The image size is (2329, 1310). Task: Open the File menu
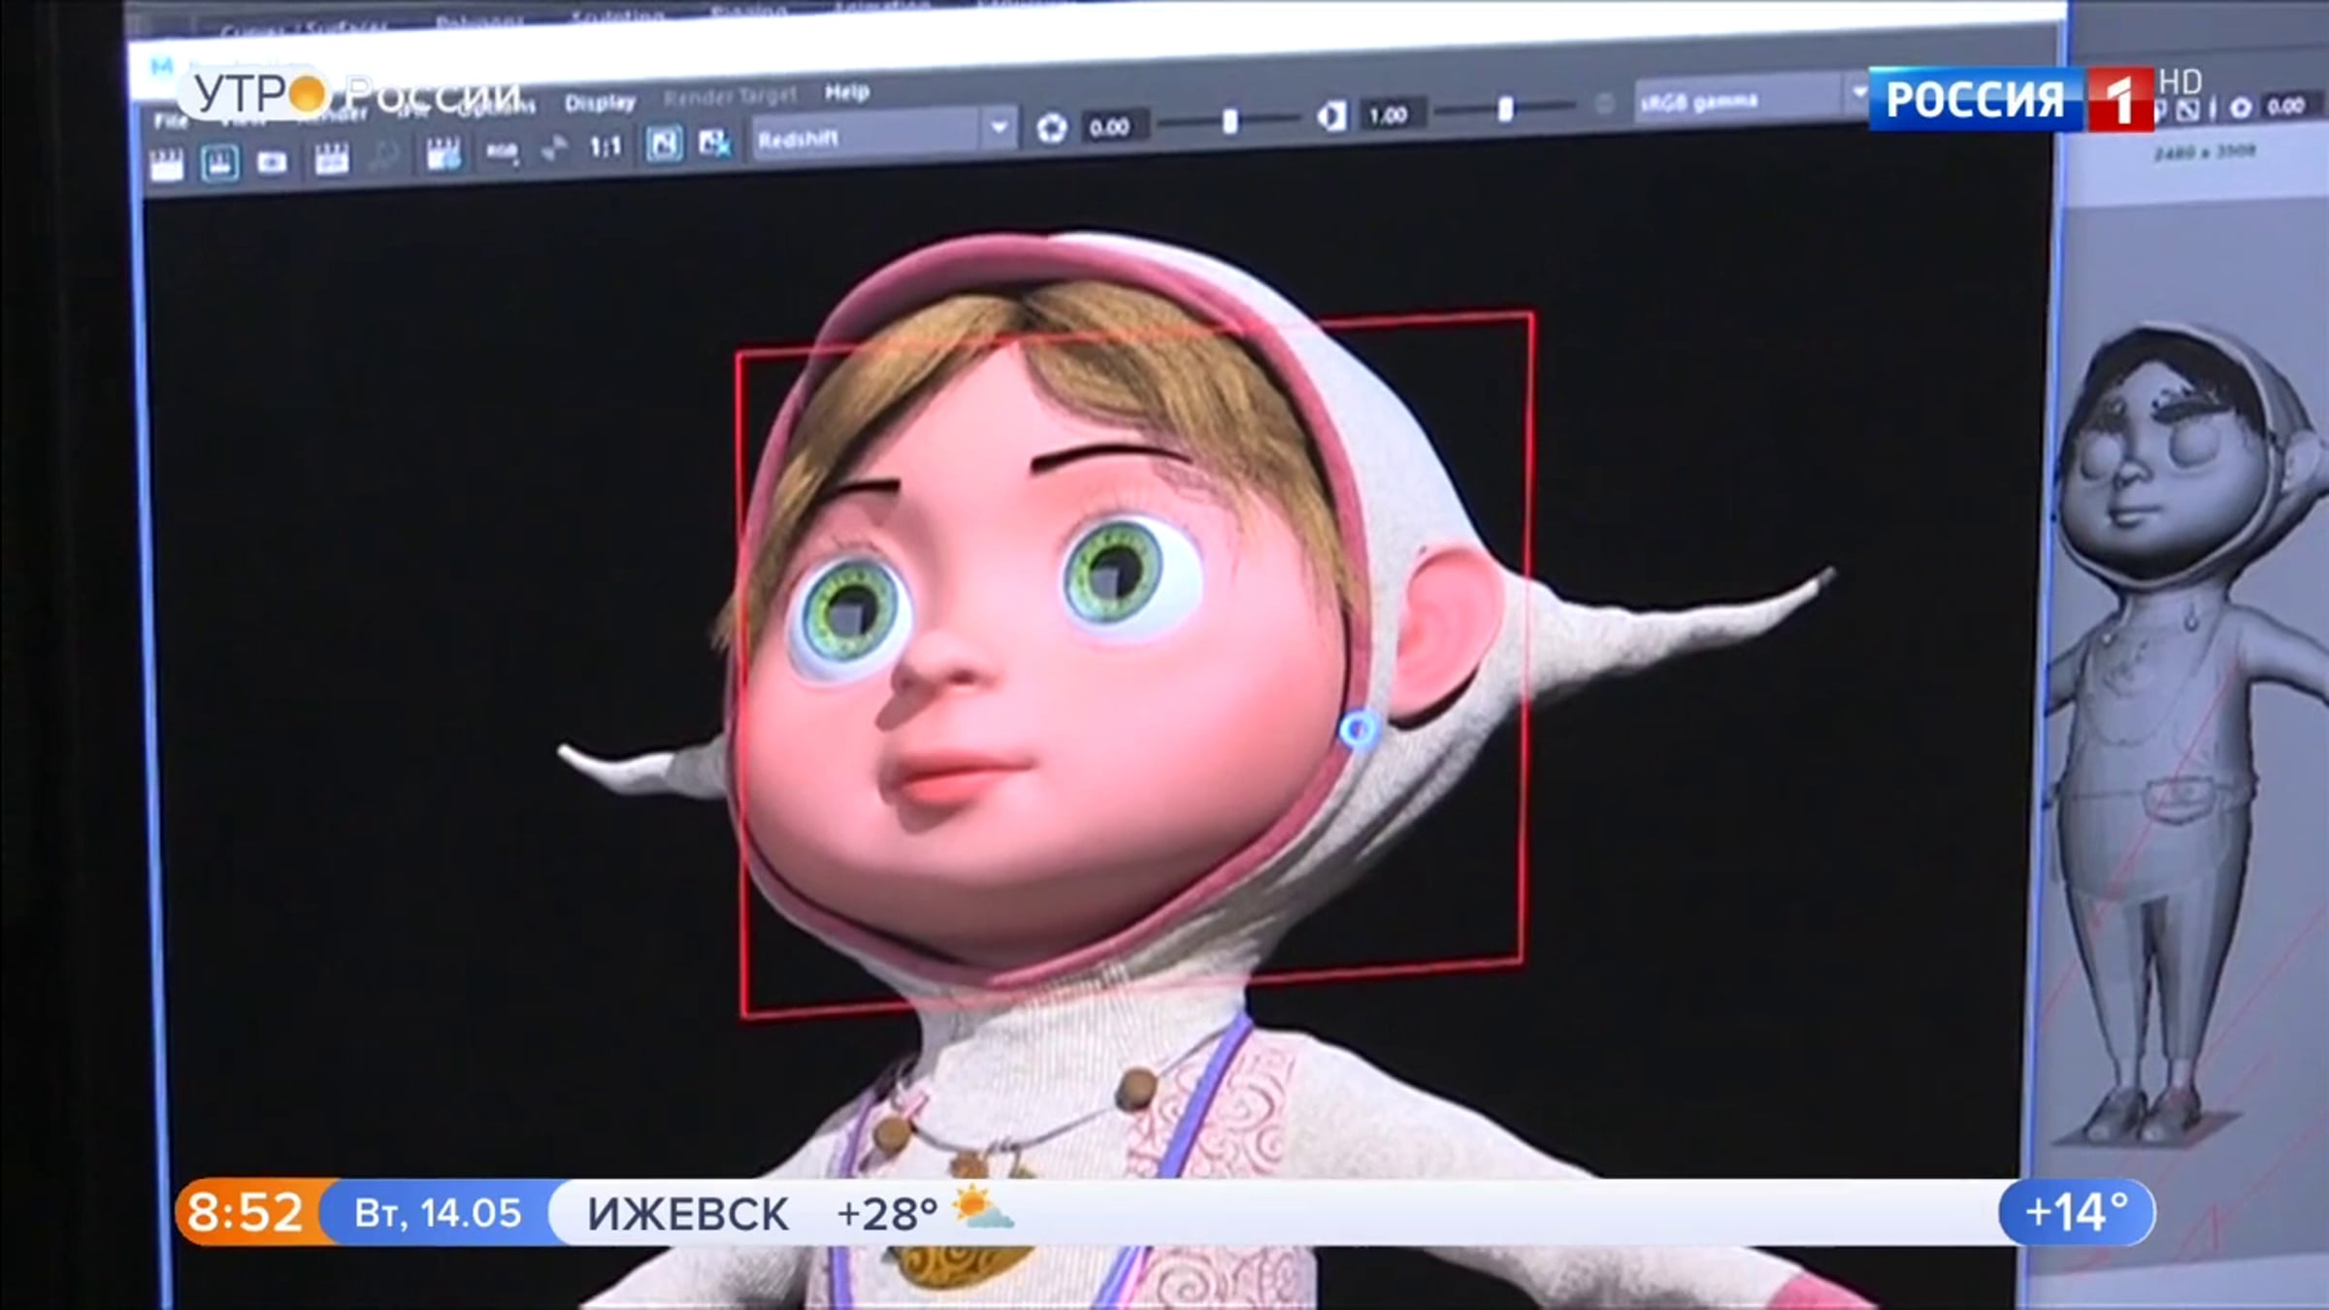[171, 121]
